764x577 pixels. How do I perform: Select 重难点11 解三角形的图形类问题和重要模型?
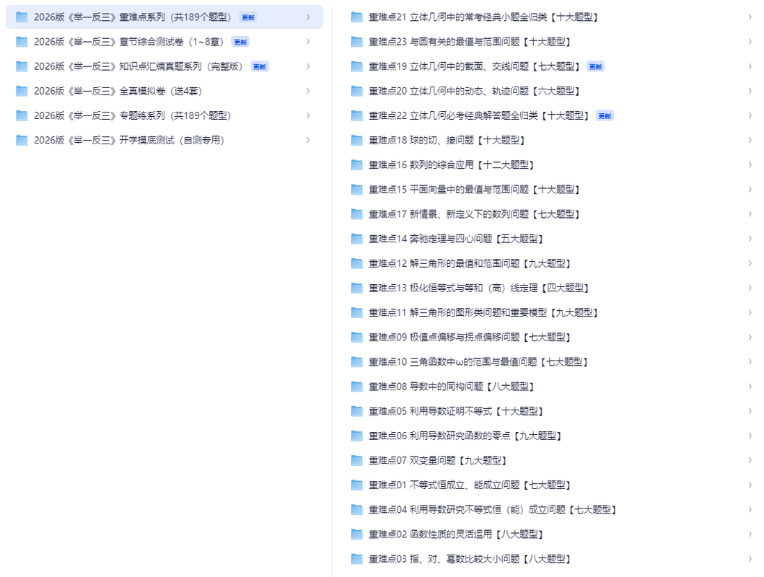pyautogui.click(x=457, y=312)
